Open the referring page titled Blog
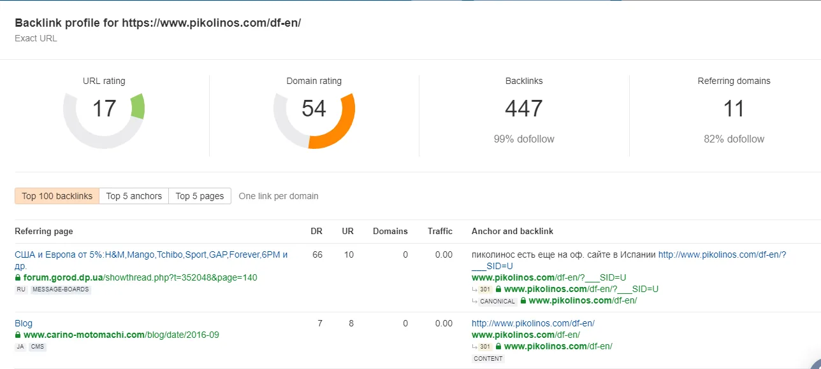The height and width of the screenshot is (369, 821). pyautogui.click(x=23, y=323)
